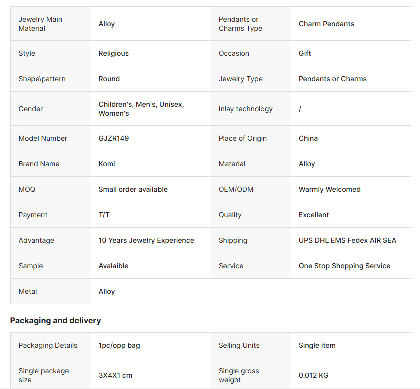Click the model number GJZR149
Viewport: 420px width, 389px height.
point(114,138)
